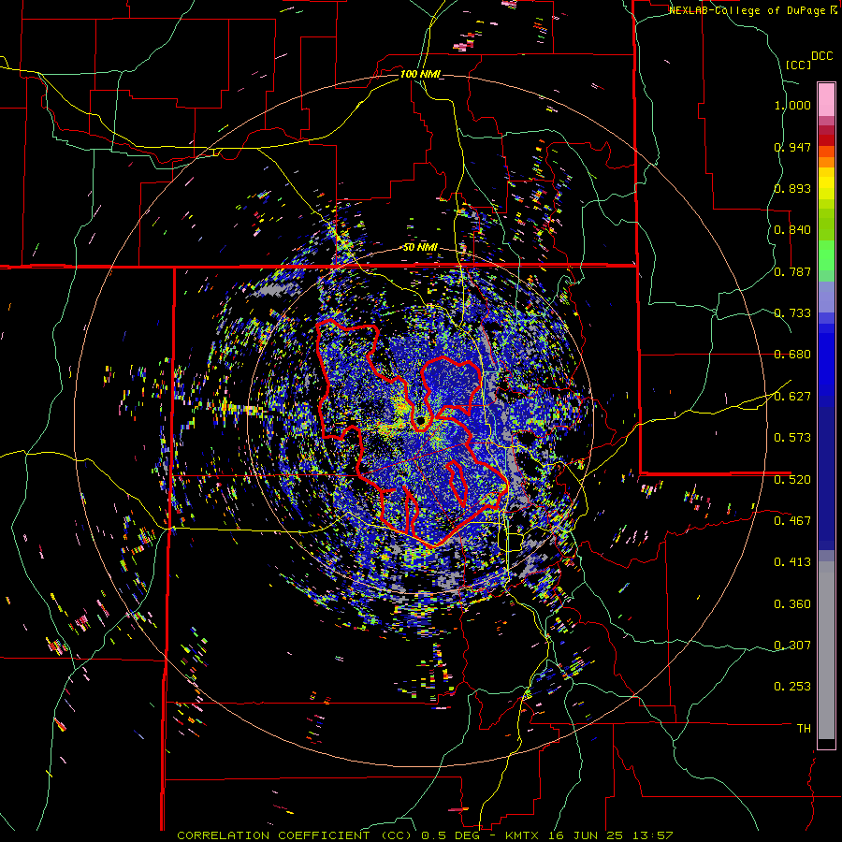This screenshot has height=842, width=842.
Task: Click the 50 NMI range ring label
Action: 420,248
